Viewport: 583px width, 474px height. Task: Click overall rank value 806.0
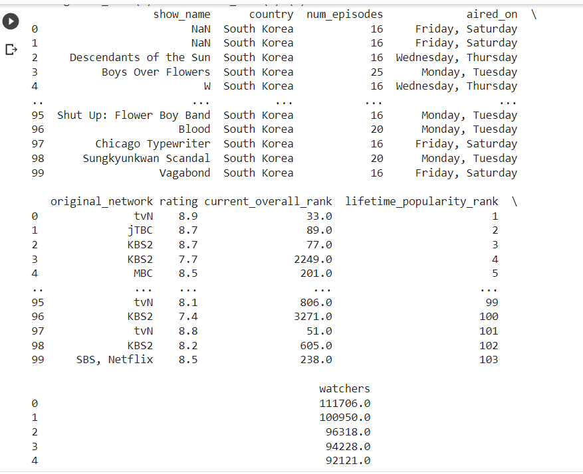point(316,303)
